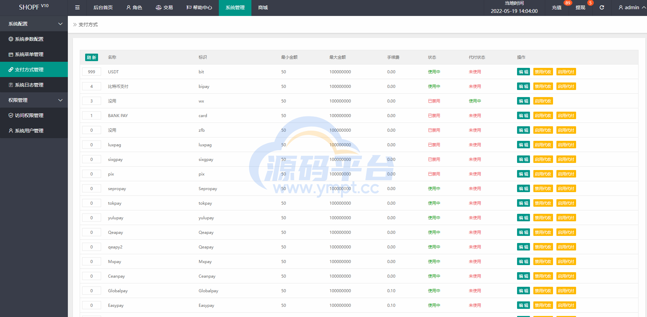Click 启用代付 for tokpay row
Screen dimensions: 647x317
566,203
